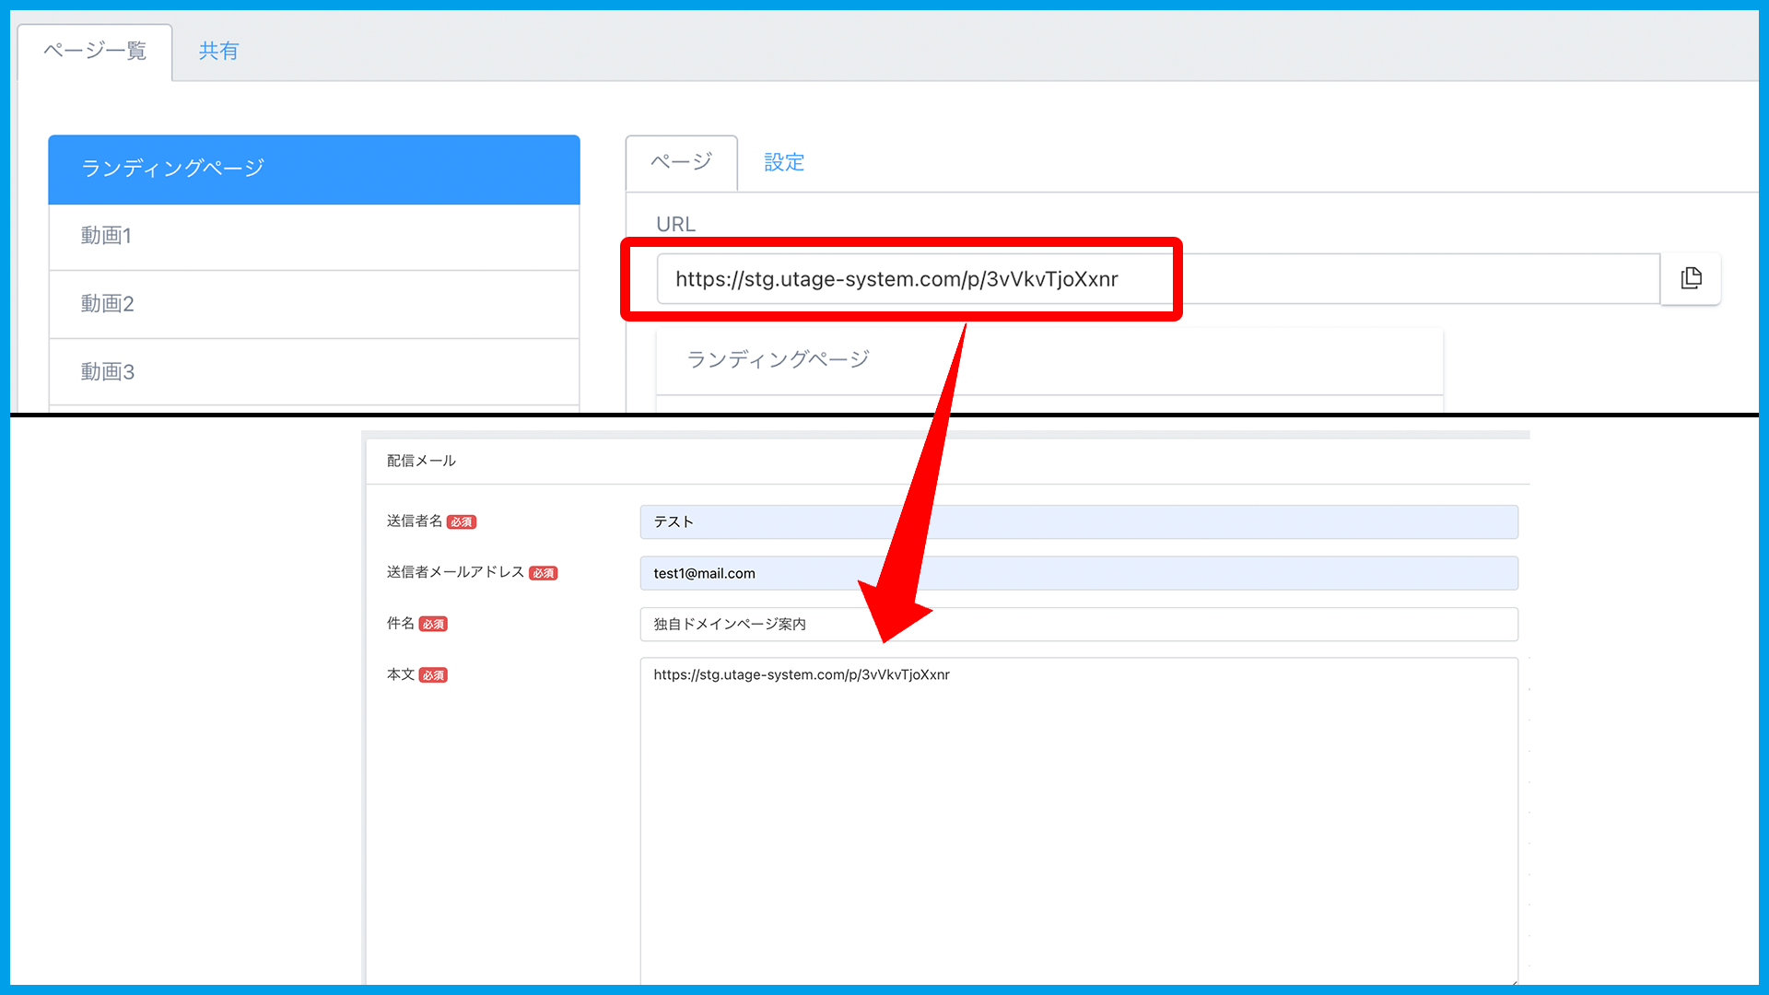The image size is (1769, 995).
Task: Select the ページ tab
Action: point(681,163)
